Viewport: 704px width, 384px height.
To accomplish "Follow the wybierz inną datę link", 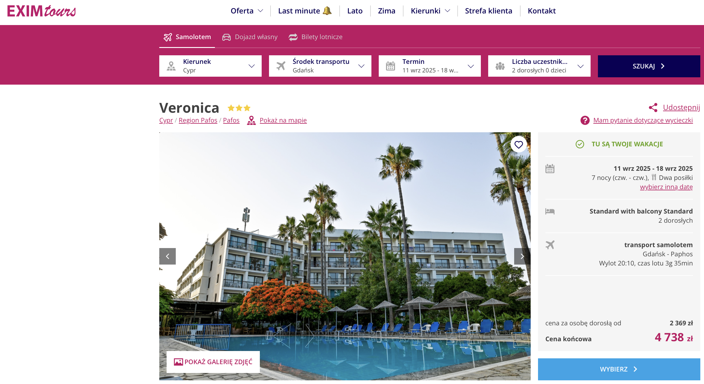I will pyautogui.click(x=666, y=187).
